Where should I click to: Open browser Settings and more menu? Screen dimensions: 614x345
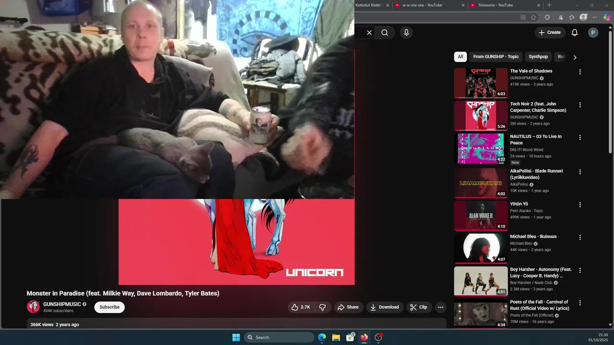point(595,17)
